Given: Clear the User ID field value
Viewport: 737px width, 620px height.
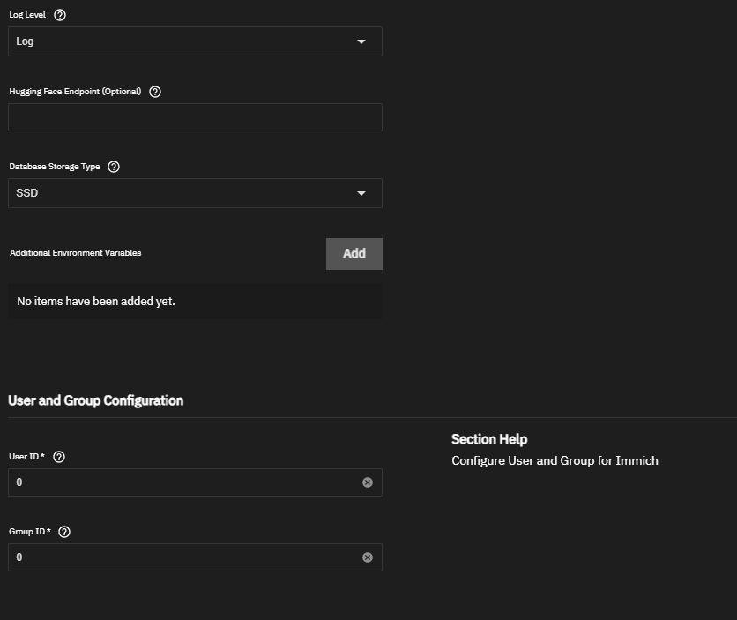Looking at the screenshot, I should 368,482.
